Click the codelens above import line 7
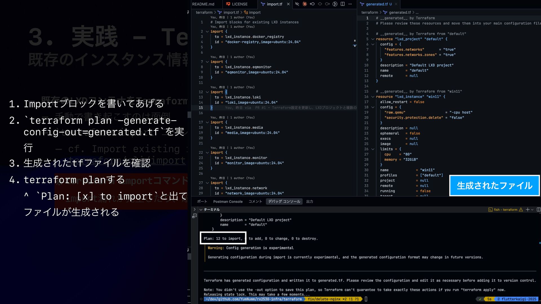The width and height of the screenshot is (541, 304). coord(232,57)
